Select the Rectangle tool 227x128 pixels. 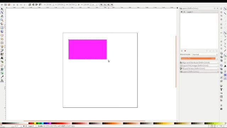click(2, 28)
